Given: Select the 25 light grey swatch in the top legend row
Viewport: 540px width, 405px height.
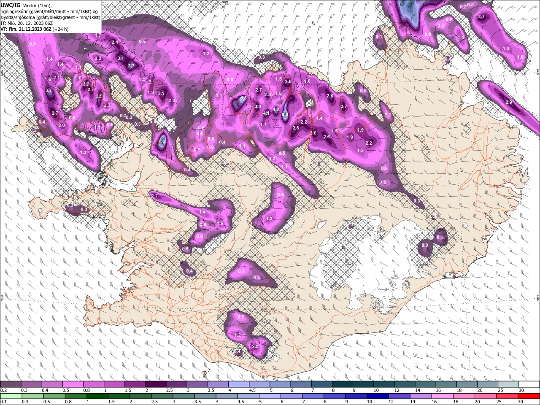Looking at the screenshot, I should point(508,384).
